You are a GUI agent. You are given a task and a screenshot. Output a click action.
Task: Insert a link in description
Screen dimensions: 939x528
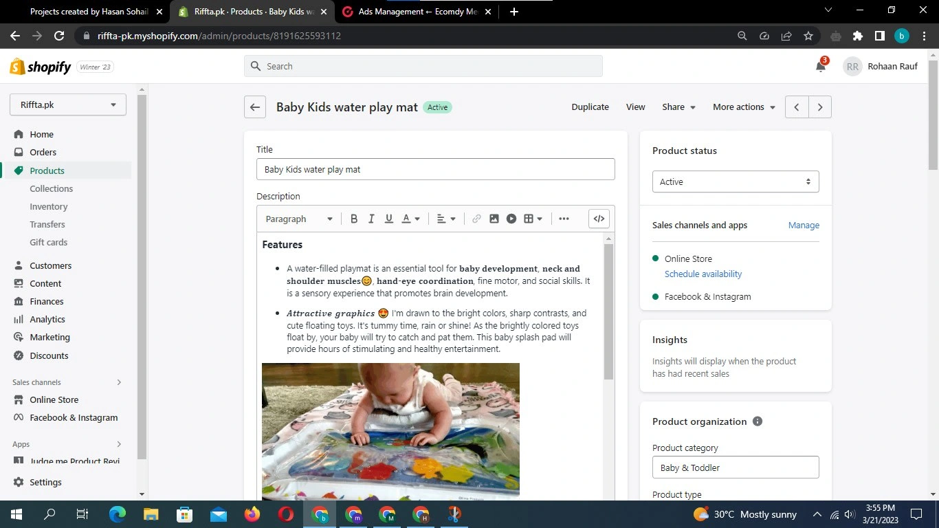point(476,219)
